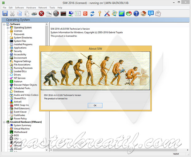Click the Print toolbar icon

(x=34, y=13)
